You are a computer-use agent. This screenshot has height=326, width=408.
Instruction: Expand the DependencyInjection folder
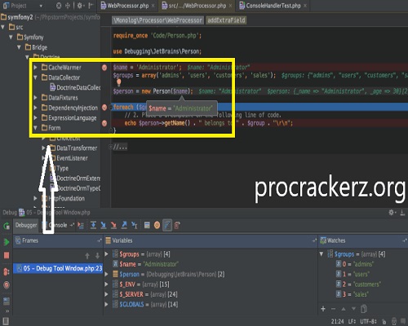[x=35, y=108]
